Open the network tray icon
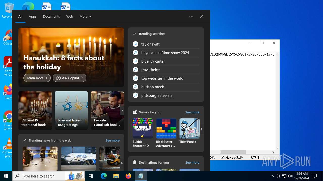Viewport: 323px width, 181px height. [x=284, y=176]
